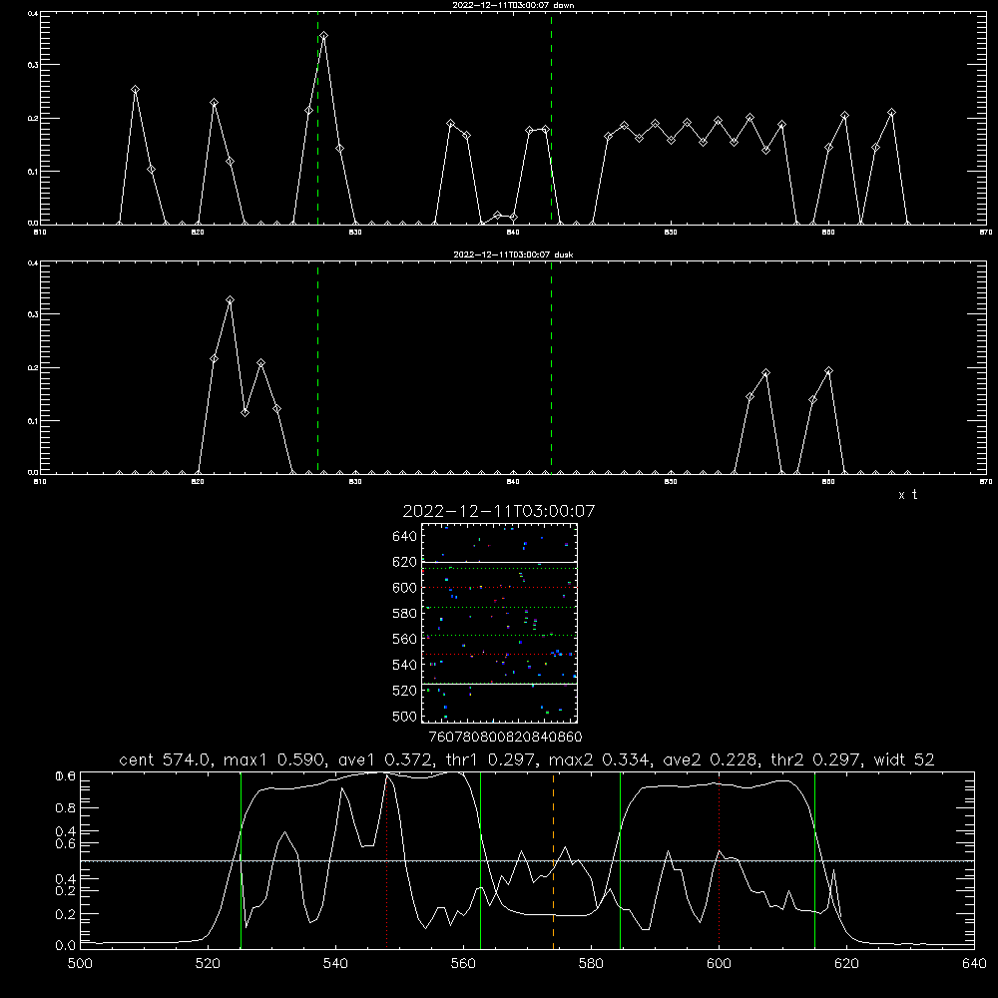
Task: Click the scatter image x-axis tick labels row
Action: [505, 737]
